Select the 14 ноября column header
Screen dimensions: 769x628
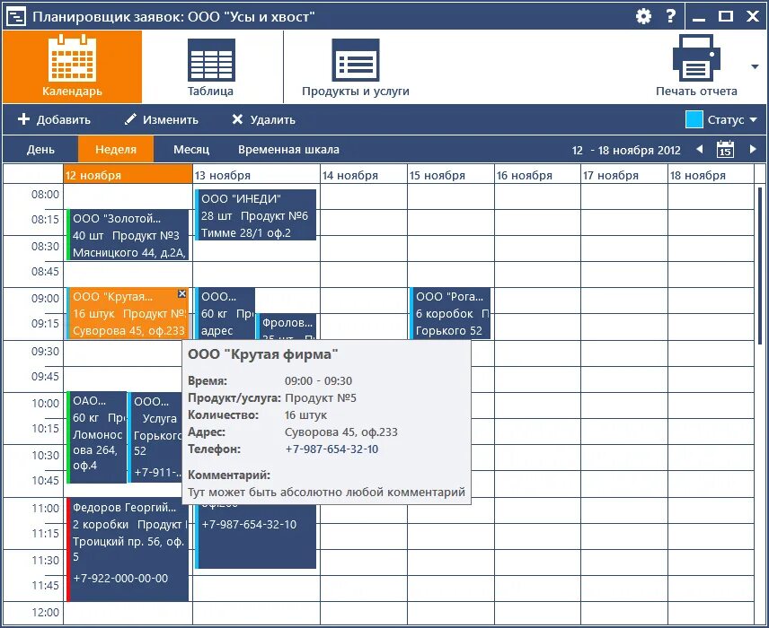(364, 175)
